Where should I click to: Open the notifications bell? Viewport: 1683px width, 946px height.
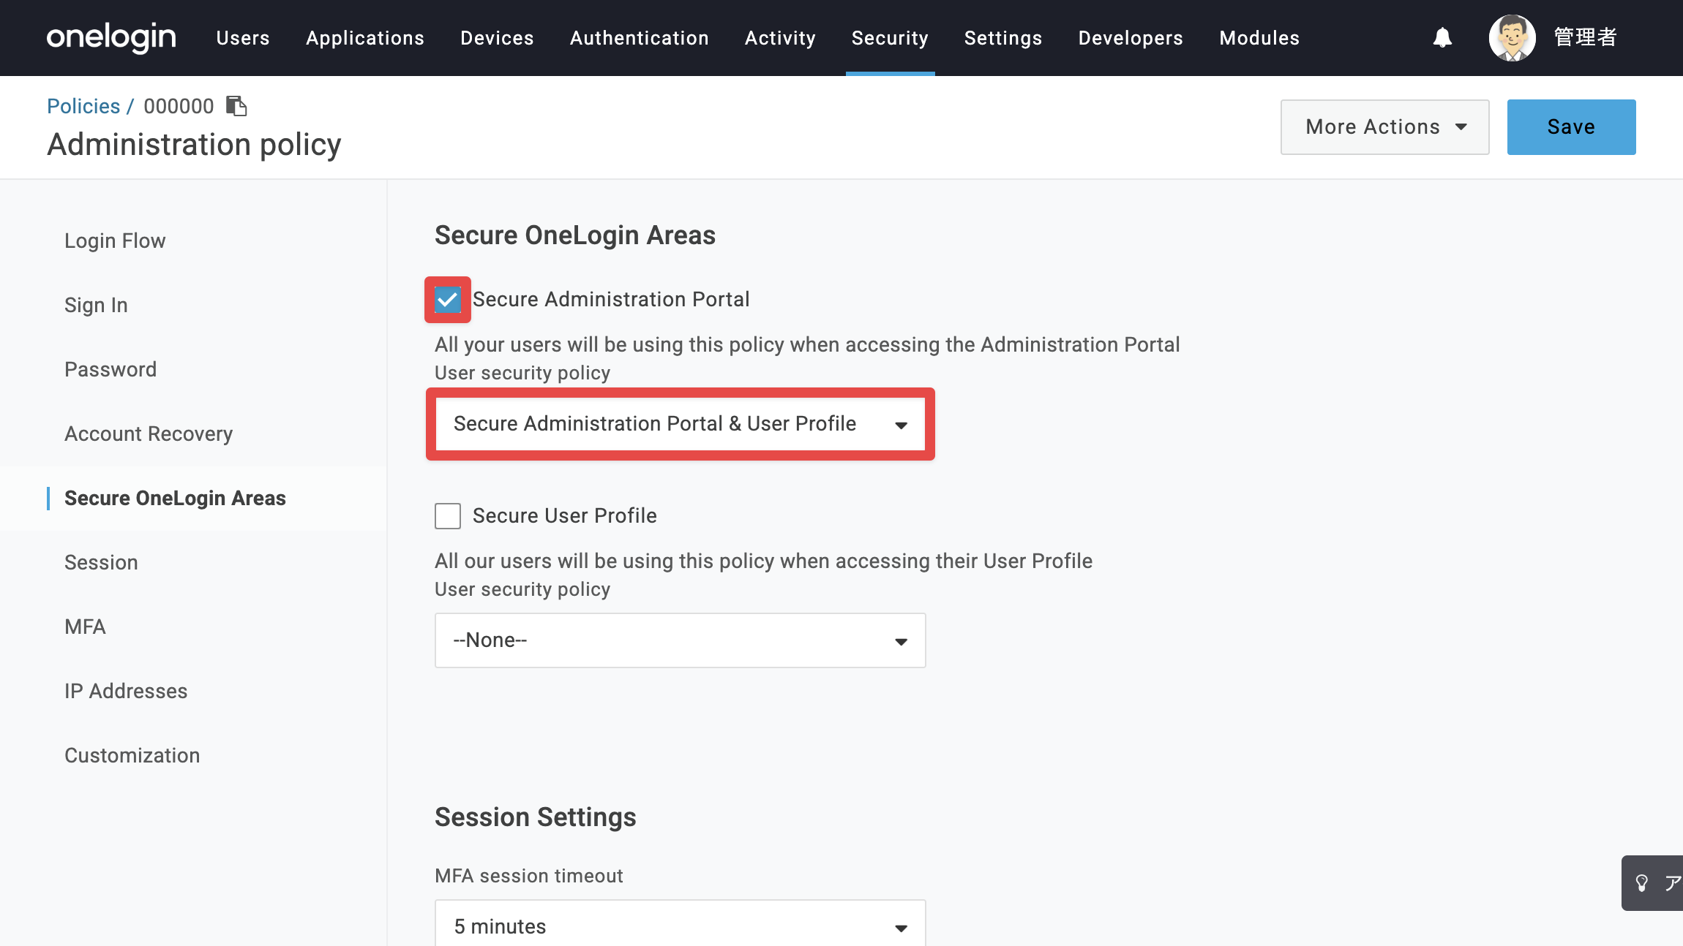(1442, 37)
